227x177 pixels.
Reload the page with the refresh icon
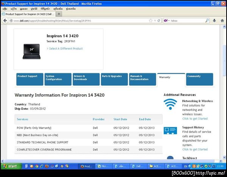(159, 21)
